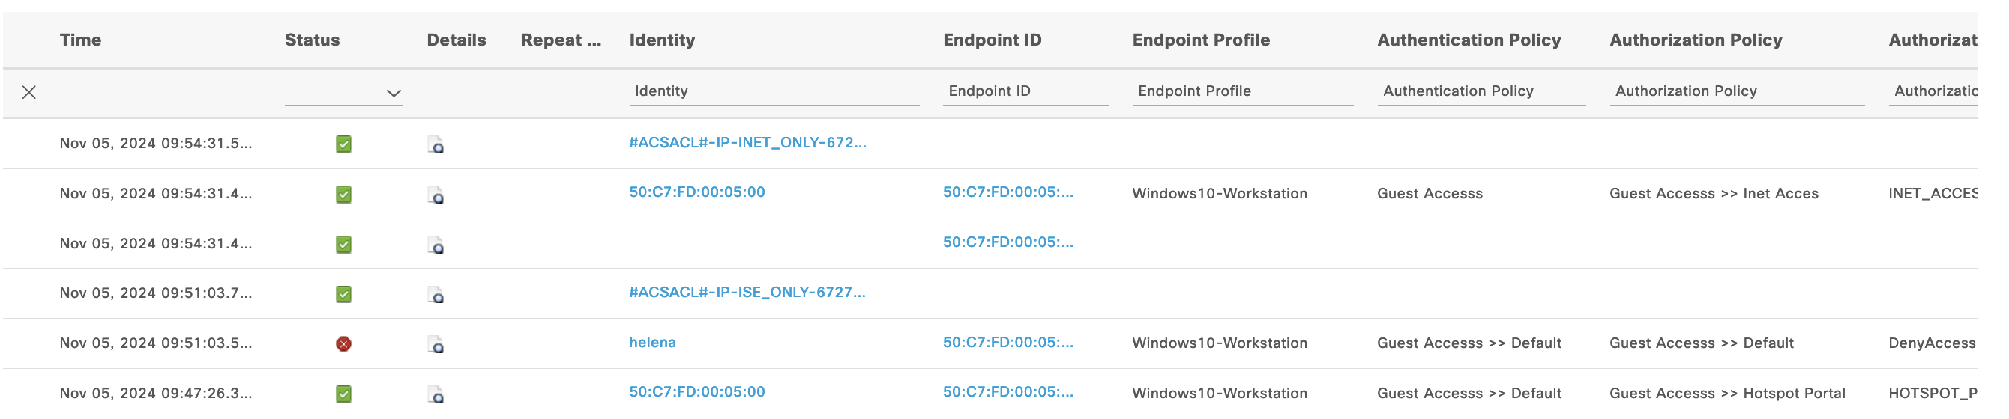
Task: Clear filters with the X icon
Action: click(x=28, y=92)
